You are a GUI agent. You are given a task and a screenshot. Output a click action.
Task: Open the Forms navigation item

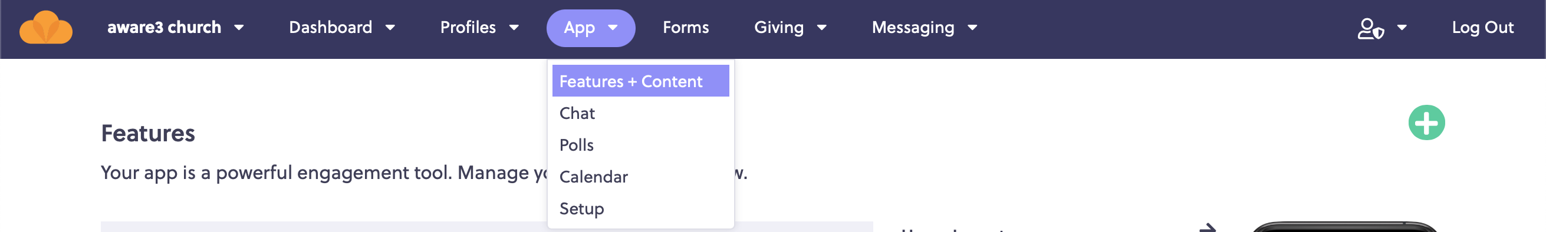pos(685,28)
